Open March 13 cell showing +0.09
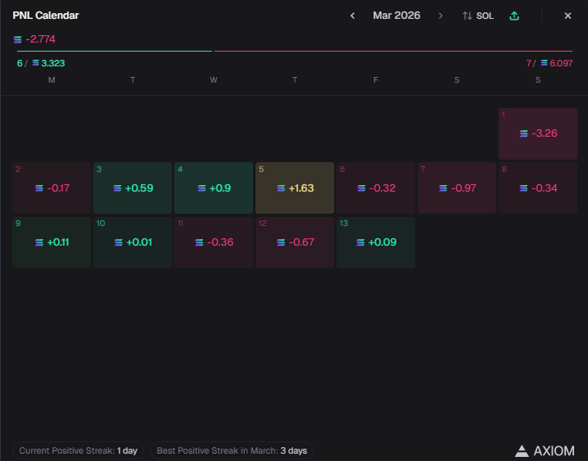This screenshot has width=588, height=461. tap(376, 242)
